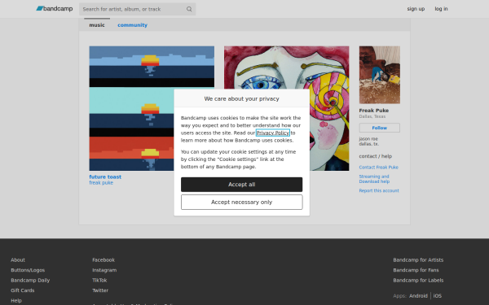Open Streaming and Download help link
Screen dimensions: 489x305
pyautogui.click(x=374, y=179)
